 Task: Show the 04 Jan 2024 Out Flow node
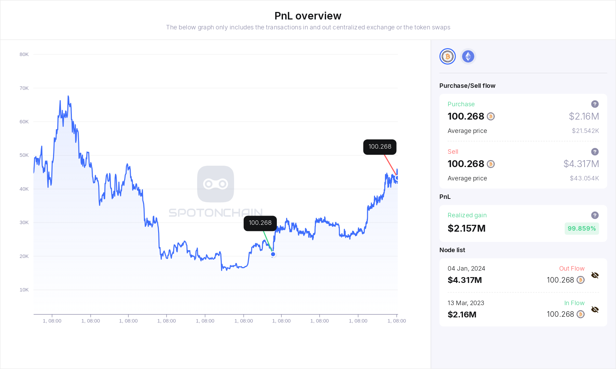coord(595,275)
